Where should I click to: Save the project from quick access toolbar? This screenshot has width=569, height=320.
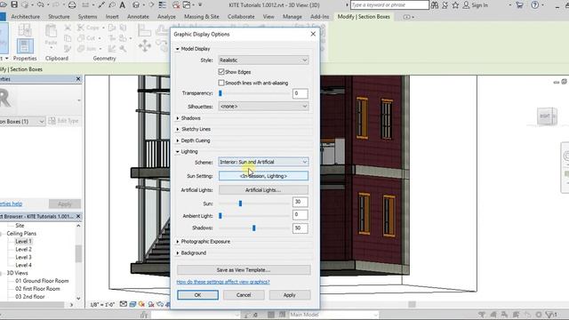14,4
